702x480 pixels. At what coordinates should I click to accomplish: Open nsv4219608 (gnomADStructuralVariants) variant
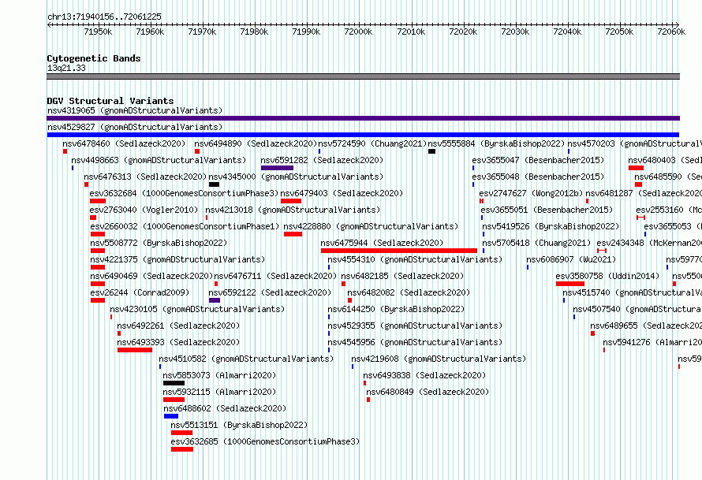[x=439, y=359]
